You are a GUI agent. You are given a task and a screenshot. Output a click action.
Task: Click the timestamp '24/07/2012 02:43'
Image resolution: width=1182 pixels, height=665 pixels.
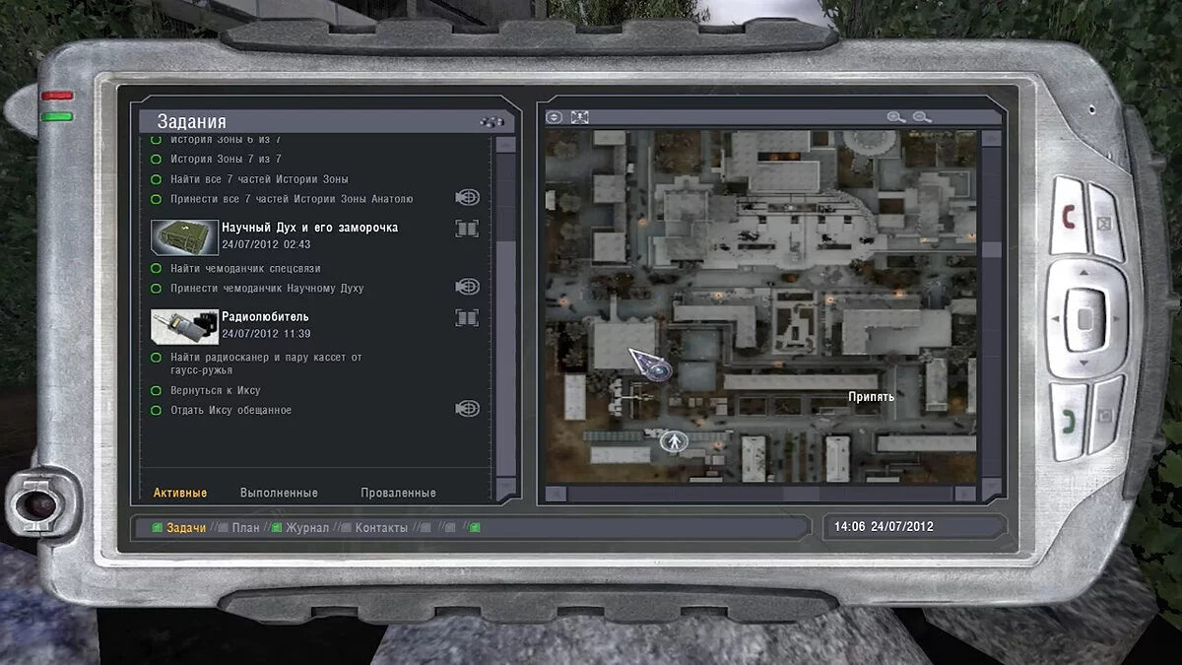pyautogui.click(x=266, y=244)
